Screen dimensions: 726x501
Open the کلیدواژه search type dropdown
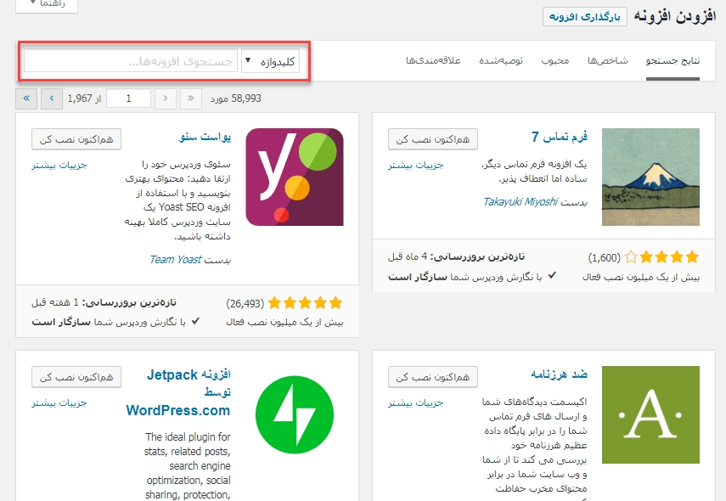pos(270,61)
